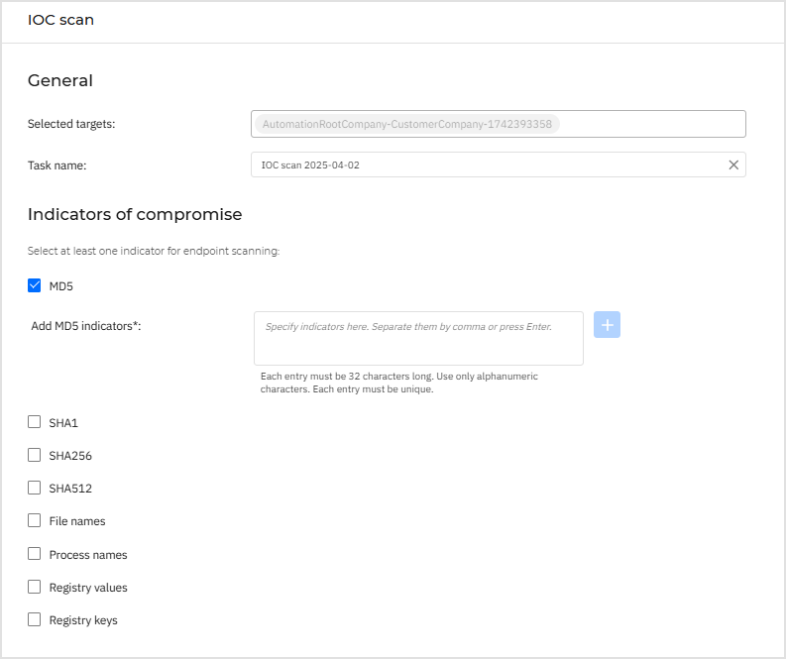Click the 'Add MD5 indicators*:' label

[86, 327]
